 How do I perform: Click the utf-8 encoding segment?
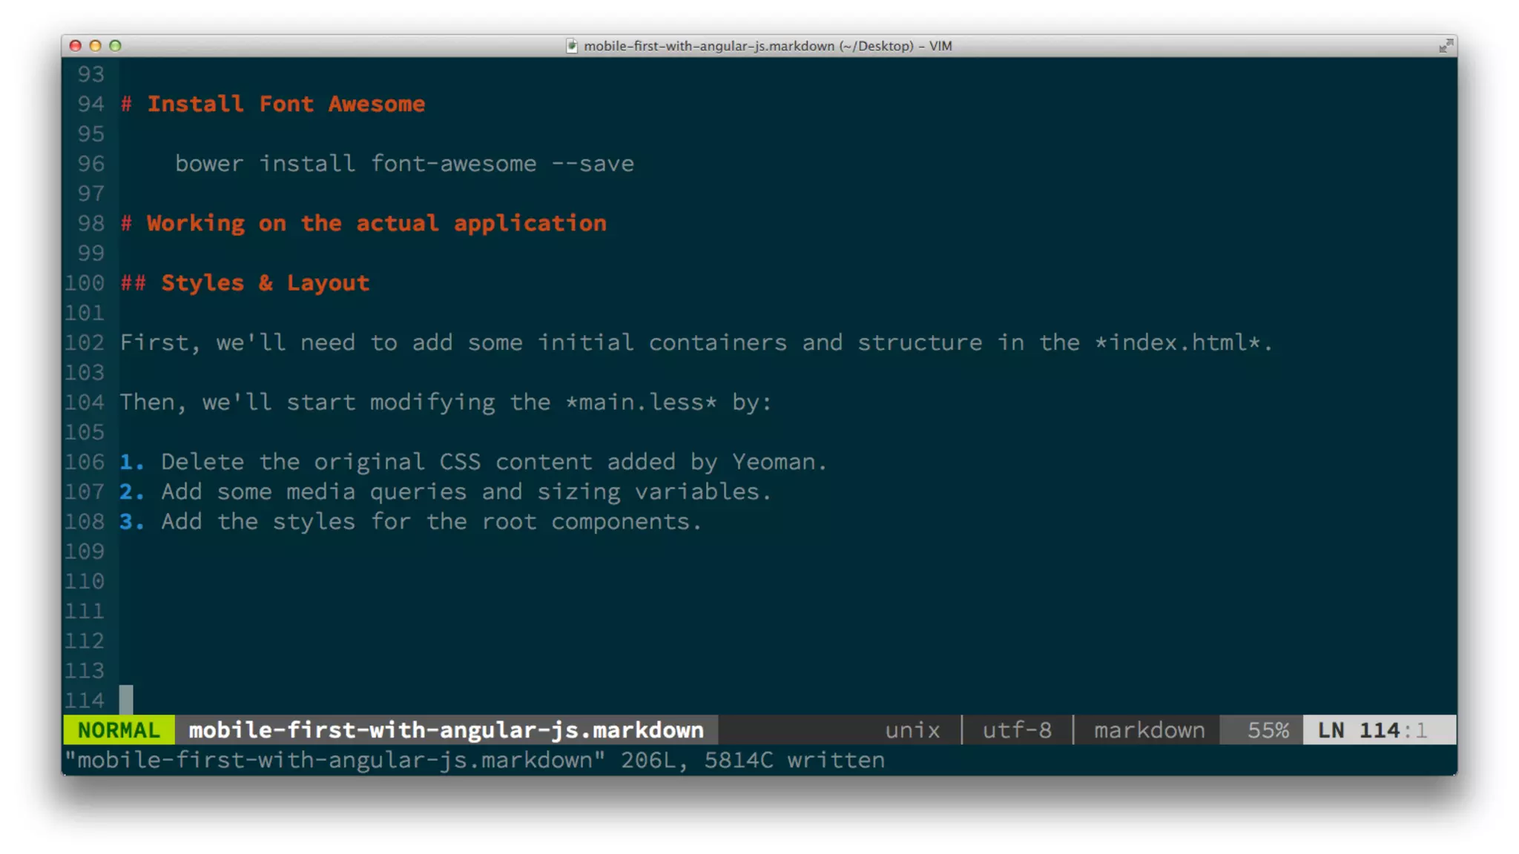[x=1017, y=730]
